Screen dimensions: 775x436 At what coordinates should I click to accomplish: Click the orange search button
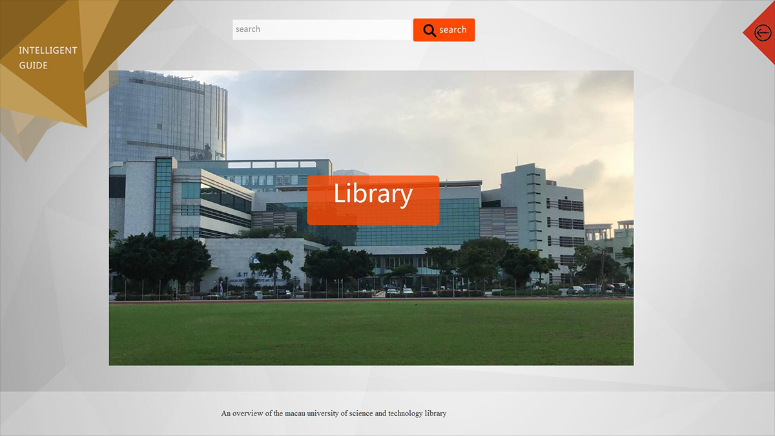444,30
